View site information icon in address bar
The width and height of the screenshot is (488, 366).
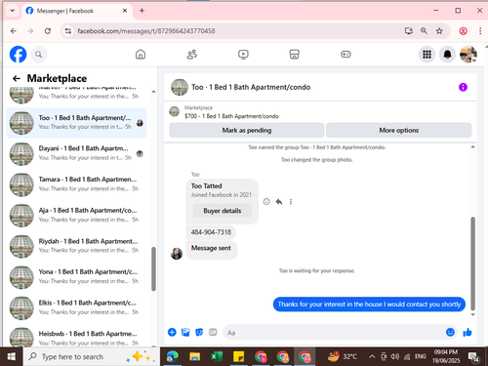(x=68, y=31)
